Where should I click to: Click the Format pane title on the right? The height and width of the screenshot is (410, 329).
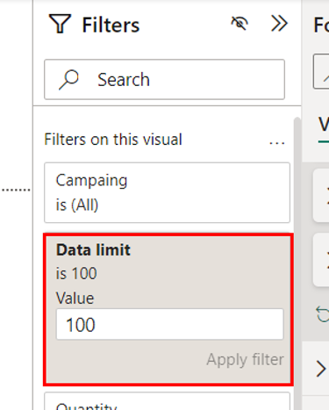tap(321, 25)
